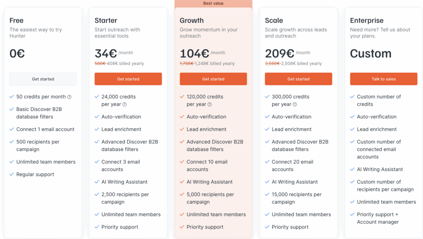Click the Talk to sales button
The width and height of the screenshot is (423, 239).
pos(383,79)
